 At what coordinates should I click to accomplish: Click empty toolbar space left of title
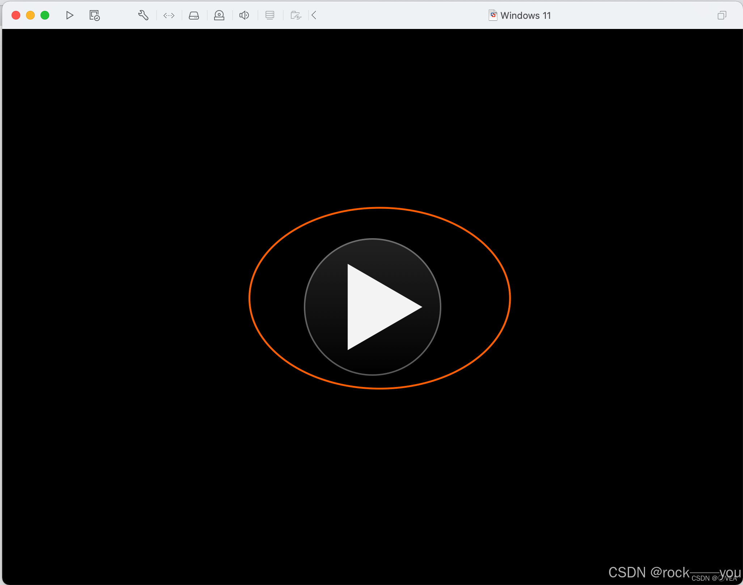[398, 15]
